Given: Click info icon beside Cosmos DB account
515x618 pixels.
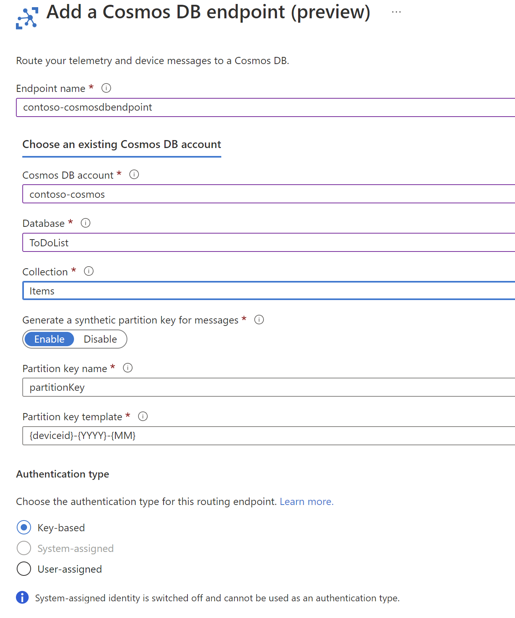Looking at the screenshot, I should click(x=134, y=174).
